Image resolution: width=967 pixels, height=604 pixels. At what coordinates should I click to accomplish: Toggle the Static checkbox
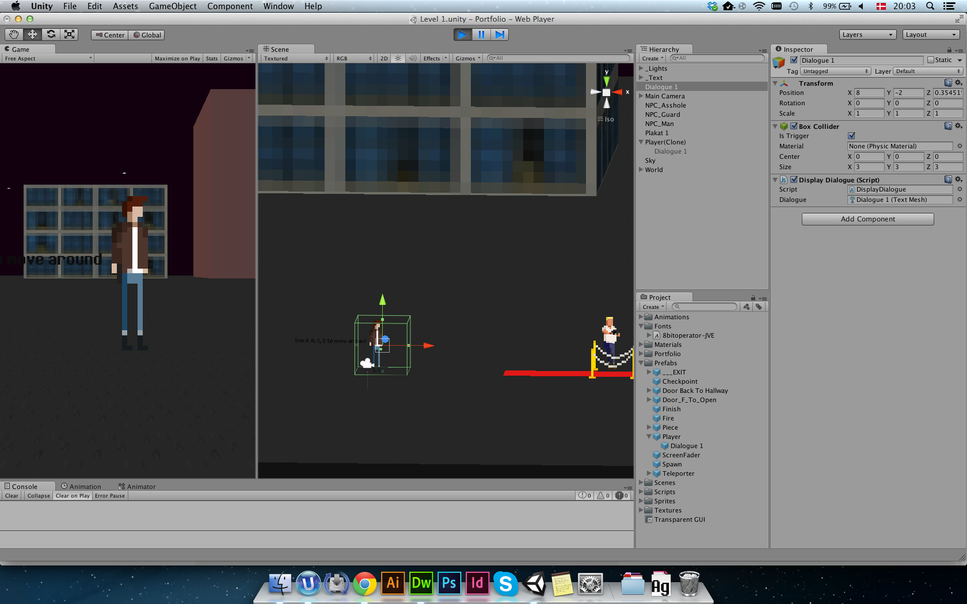(931, 60)
